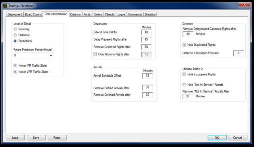This screenshot has height=147, width=254.
Task: Enable Hide Incomplete Flights checkbox
Action: click(x=184, y=74)
